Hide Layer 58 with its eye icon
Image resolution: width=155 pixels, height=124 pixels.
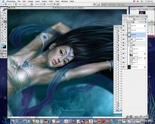pos(123,30)
